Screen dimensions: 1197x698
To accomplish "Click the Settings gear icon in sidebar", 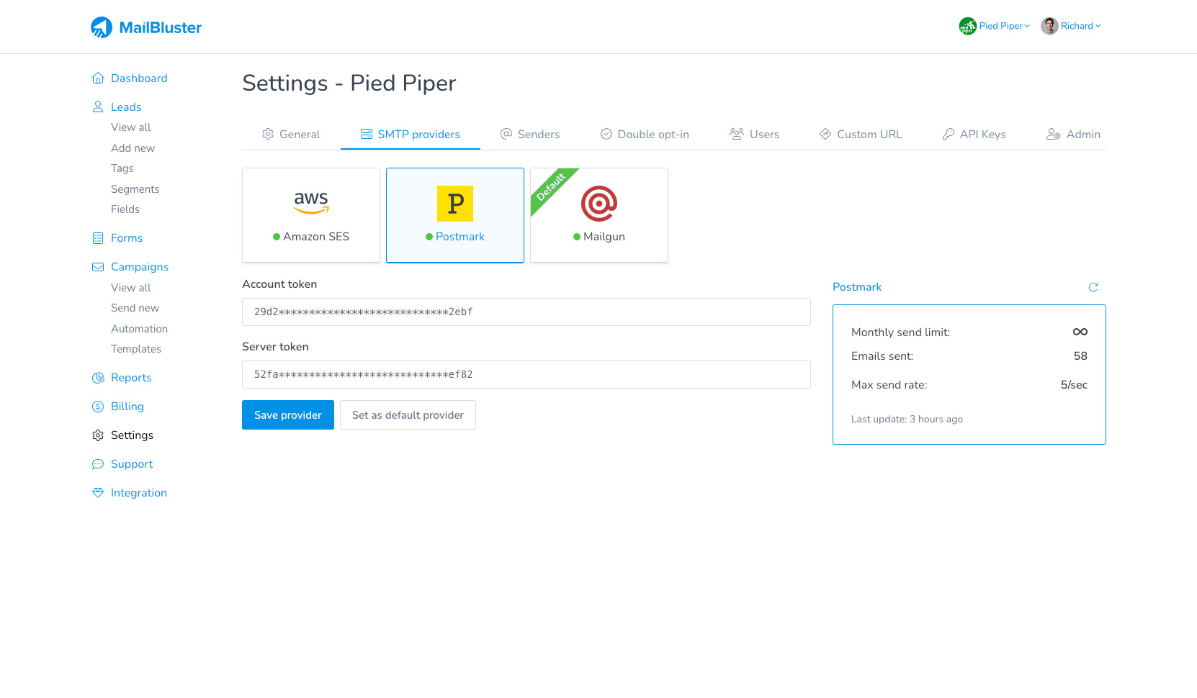I will point(98,435).
